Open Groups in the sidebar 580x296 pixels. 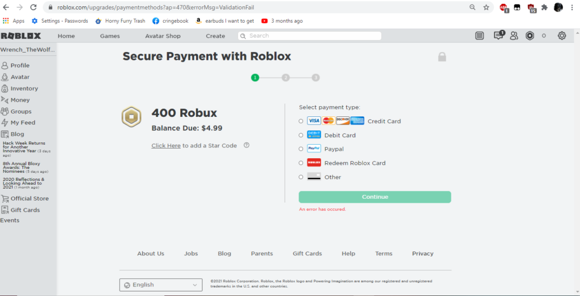(x=16, y=111)
